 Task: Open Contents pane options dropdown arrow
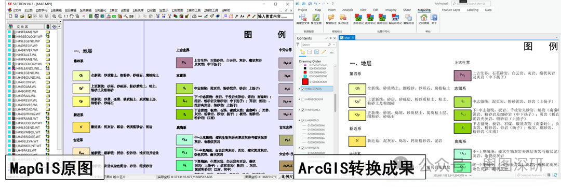[x=327, y=38]
